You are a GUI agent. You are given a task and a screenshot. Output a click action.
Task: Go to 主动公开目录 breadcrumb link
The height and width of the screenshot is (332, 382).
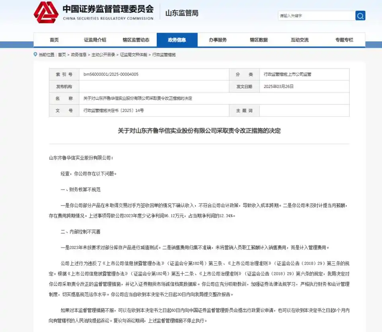(103, 55)
